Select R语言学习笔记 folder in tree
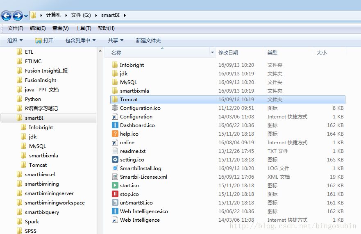 click(37, 109)
